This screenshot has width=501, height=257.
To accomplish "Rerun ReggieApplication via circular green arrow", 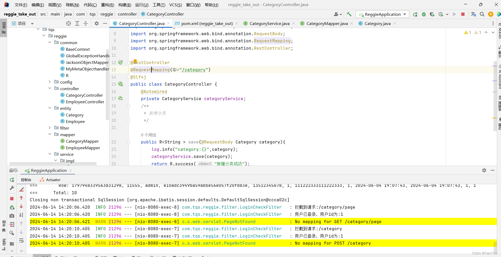I will [415, 14].
